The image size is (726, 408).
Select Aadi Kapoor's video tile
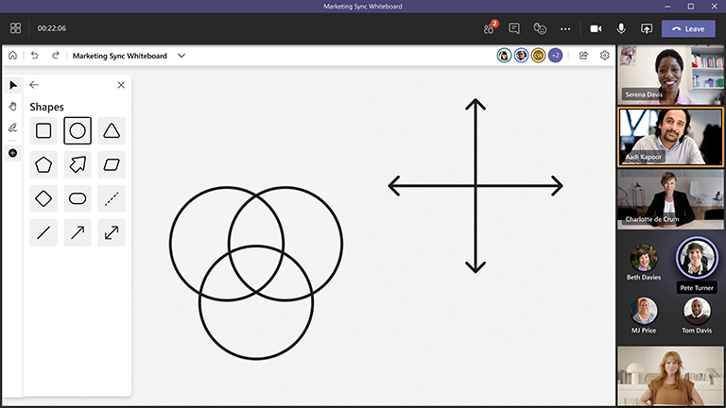tap(669, 136)
